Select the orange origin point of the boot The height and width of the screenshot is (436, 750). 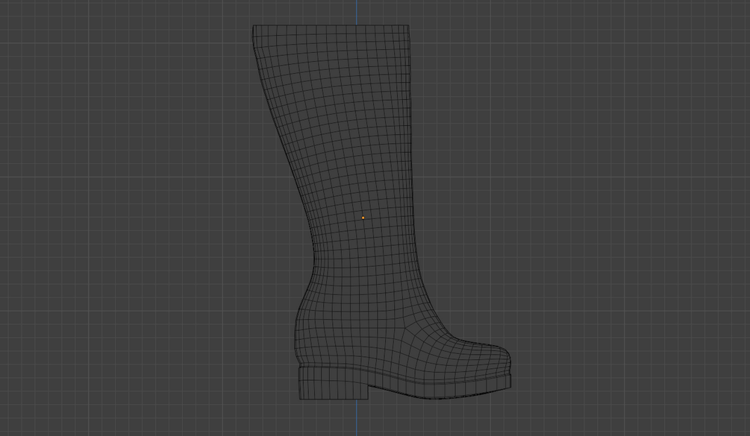coord(363,218)
